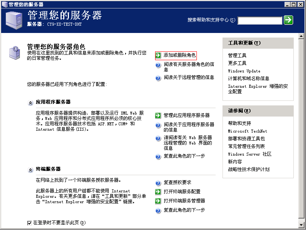Collapse the 应用程序服务器 section

[x=30, y=103]
